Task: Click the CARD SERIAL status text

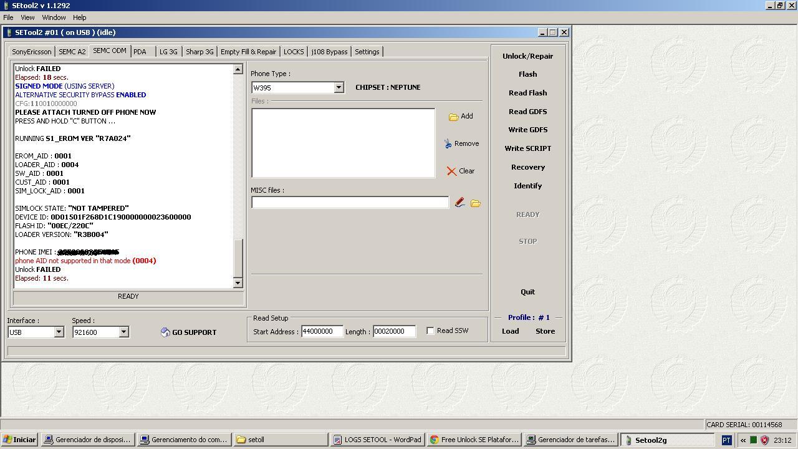Action: (744, 425)
